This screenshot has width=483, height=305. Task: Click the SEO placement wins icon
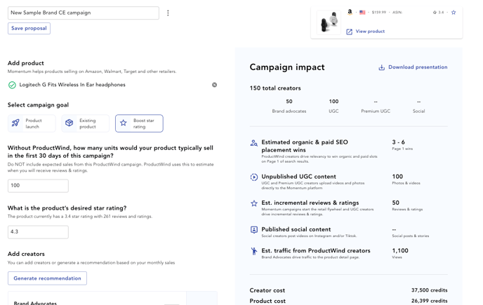(254, 143)
